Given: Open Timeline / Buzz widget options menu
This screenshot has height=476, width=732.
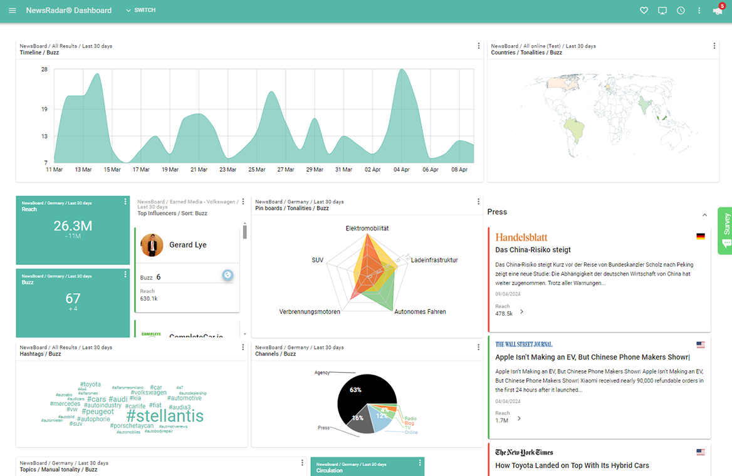Looking at the screenshot, I should pyautogui.click(x=479, y=46).
